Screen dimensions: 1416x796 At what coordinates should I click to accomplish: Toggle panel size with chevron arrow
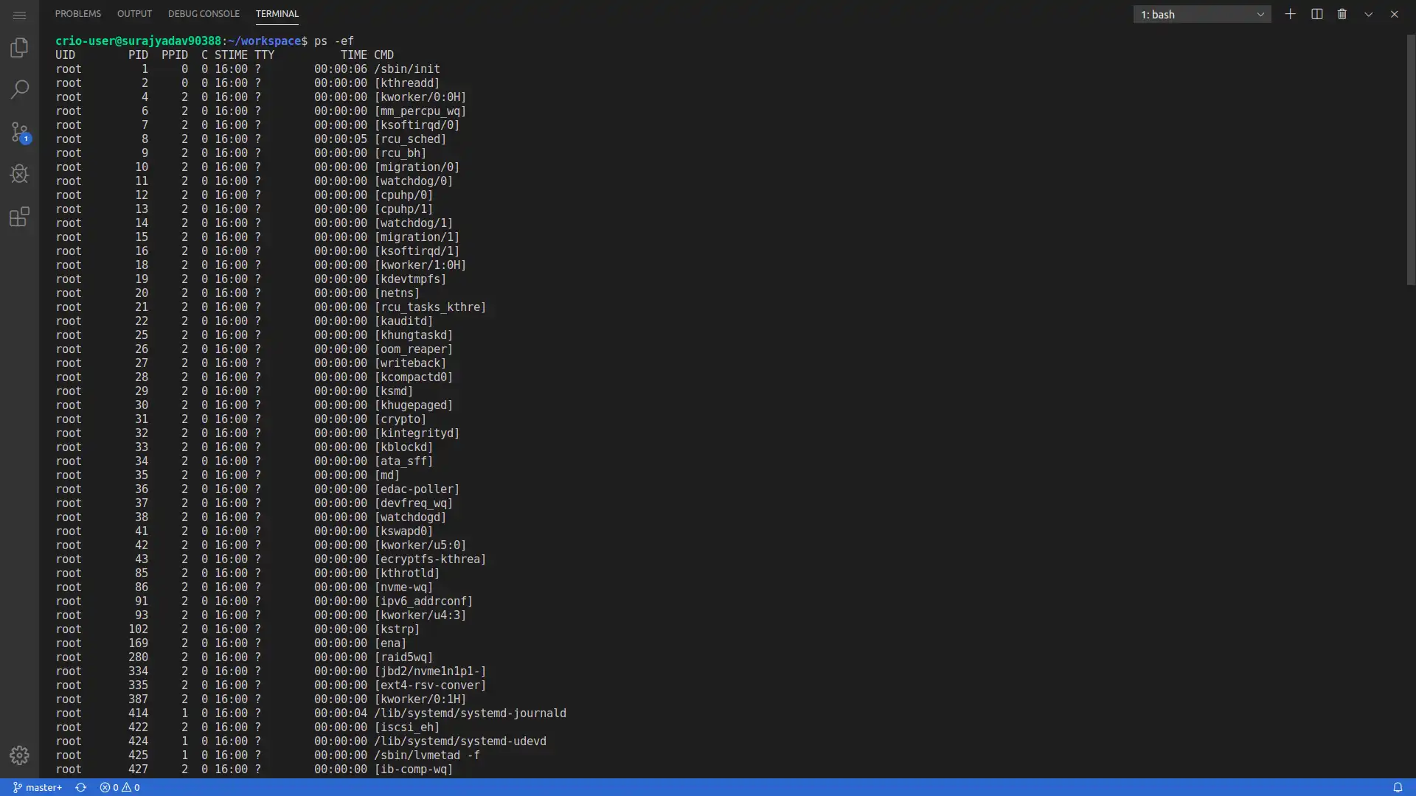pyautogui.click(x=1368, y=14)
